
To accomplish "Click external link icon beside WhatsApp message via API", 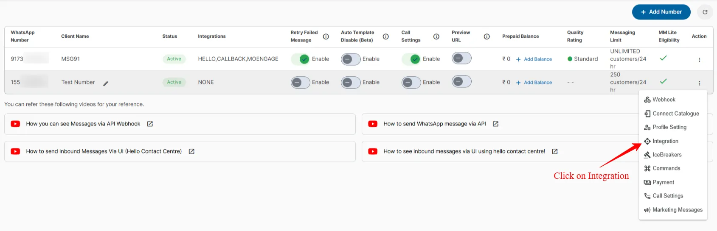I will [x=495, y=124].
